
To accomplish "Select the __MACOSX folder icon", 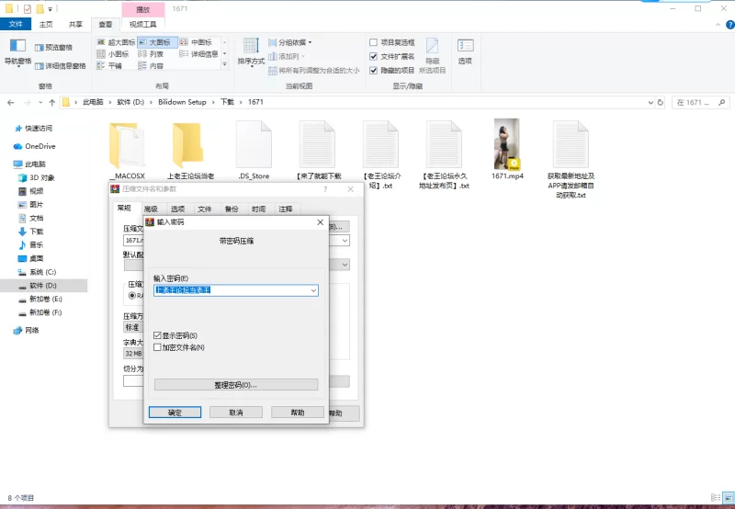I will [125, 145].
